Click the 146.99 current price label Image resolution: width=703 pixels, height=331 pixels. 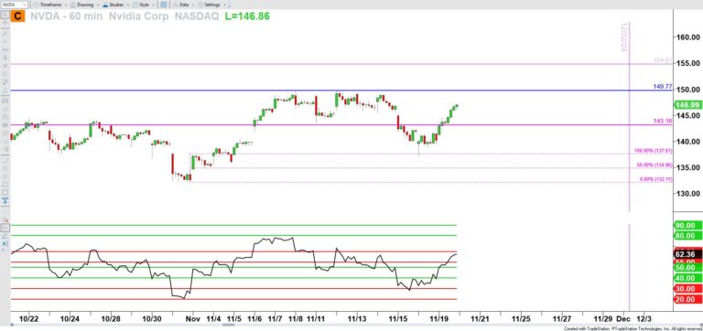(687, 105)
